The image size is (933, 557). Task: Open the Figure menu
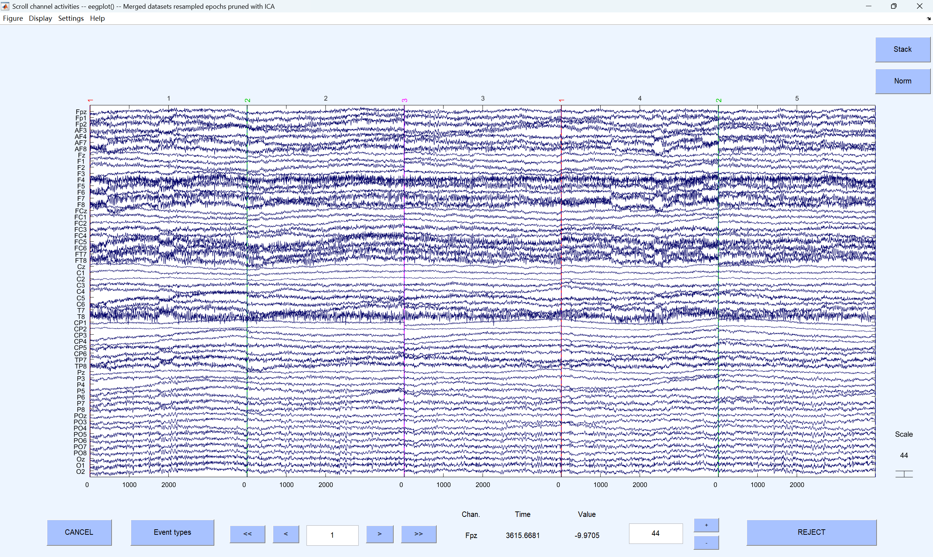click(13, 18)
